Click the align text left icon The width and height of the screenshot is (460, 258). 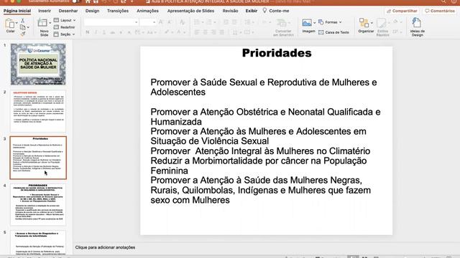point(197,32)
